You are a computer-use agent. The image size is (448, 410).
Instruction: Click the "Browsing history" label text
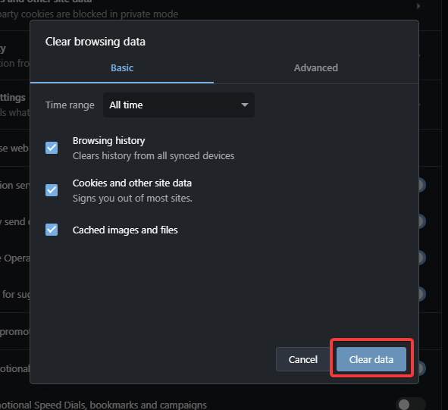[x=109, y=140]
